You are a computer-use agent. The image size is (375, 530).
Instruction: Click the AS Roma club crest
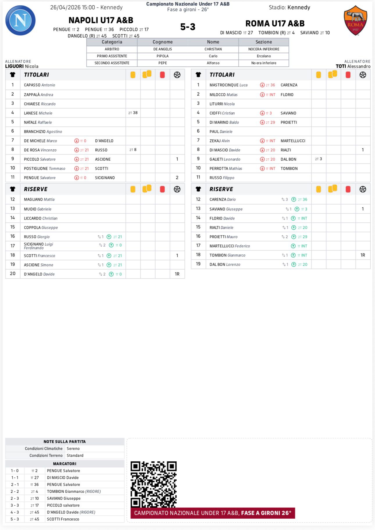pyautogui.click(x=355, y=20)
